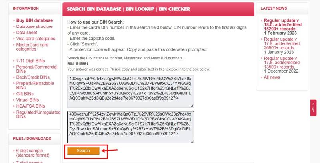Open the Gift BINs link
320x163 pixels.
25,94
